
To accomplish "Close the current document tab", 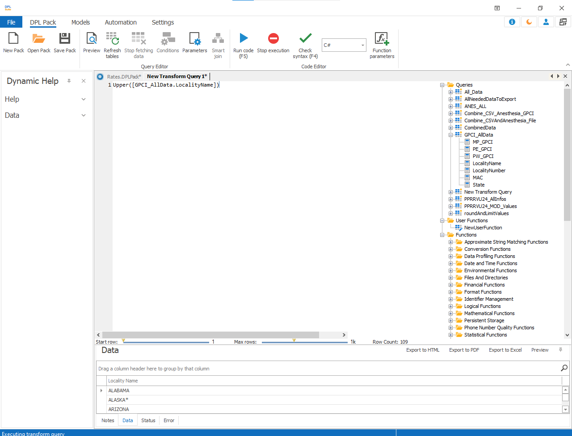I will (x=565, y=76).
